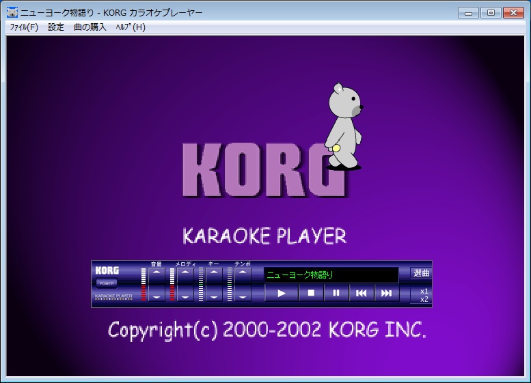
Task: Click the メロディ melody level meter
Action: click(172, 284)
